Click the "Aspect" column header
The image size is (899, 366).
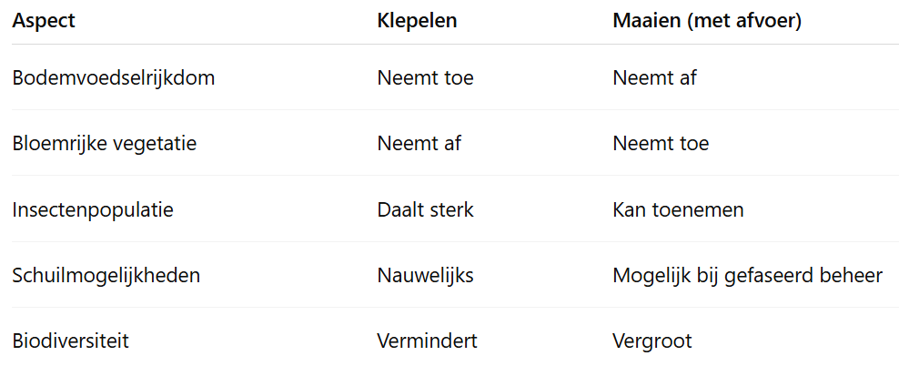point(44,22)
